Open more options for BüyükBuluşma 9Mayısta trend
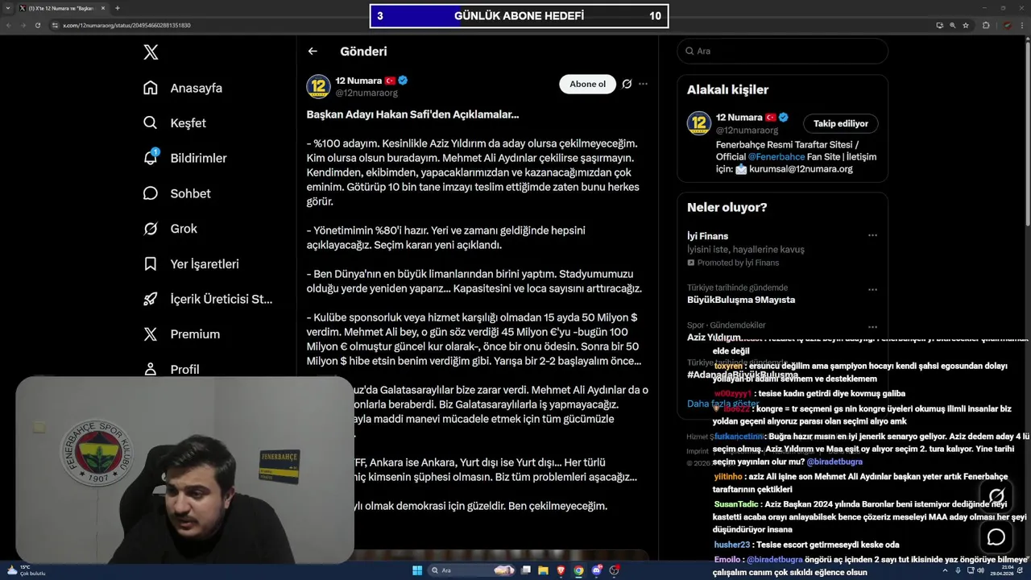Screen dimensions: 1031x580 (872, 288)
